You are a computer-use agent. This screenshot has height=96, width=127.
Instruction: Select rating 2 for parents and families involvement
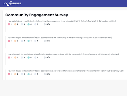(15, 74)
